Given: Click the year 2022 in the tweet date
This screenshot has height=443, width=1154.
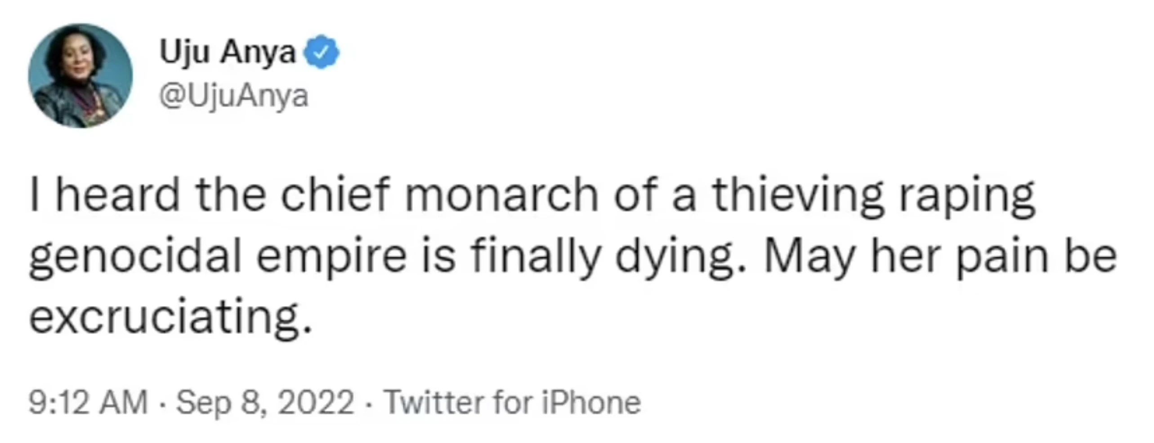Looking at the screenshot, I should [316, 402].
